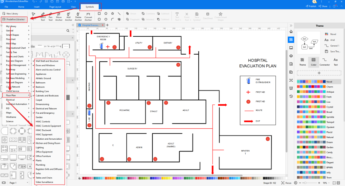
Task: Open the File menu
Action: click(x=6, y=7)
